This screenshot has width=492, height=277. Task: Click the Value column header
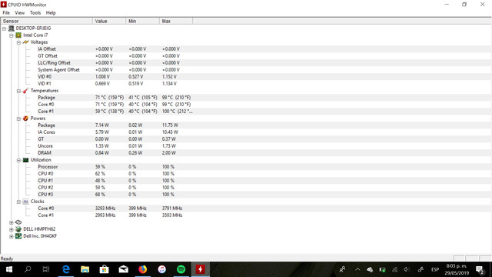coord(109,21)
